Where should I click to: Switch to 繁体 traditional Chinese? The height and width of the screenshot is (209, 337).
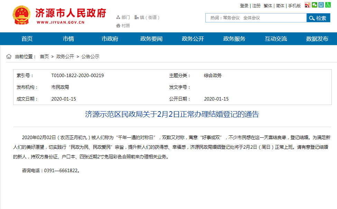coord(268,6)
